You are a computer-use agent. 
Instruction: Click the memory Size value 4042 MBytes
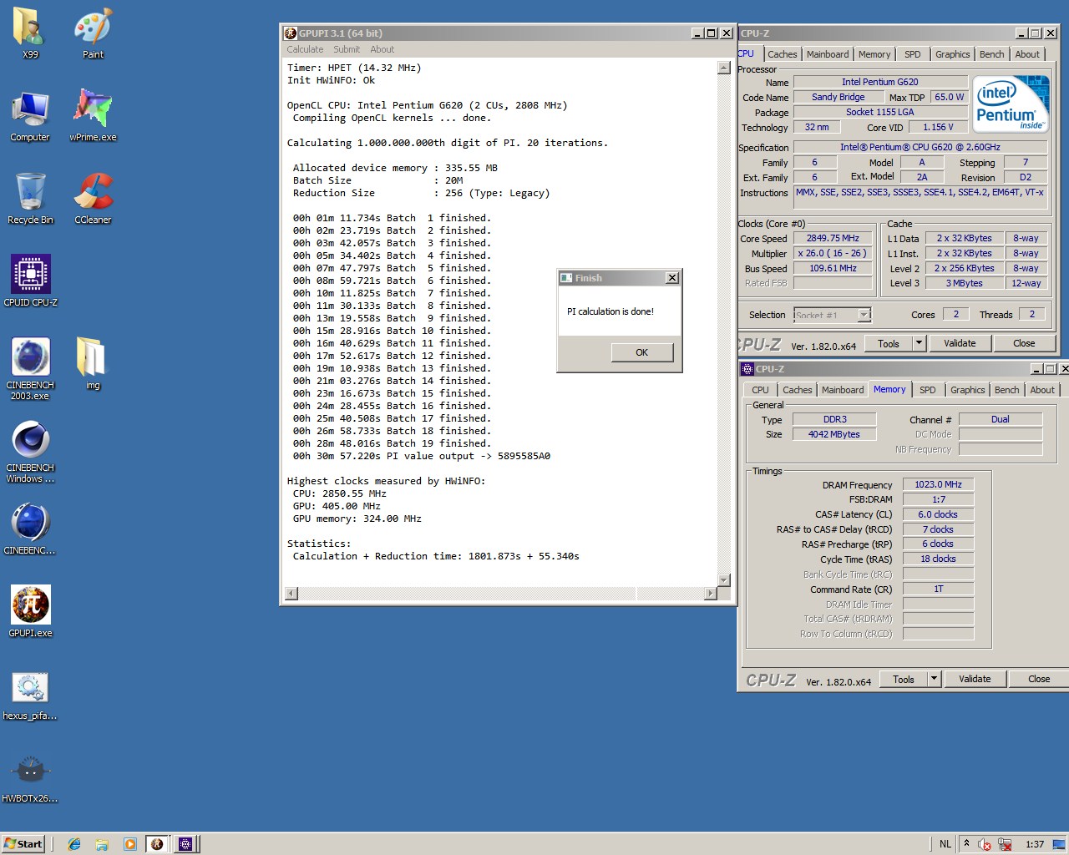(x=833, y=434)
